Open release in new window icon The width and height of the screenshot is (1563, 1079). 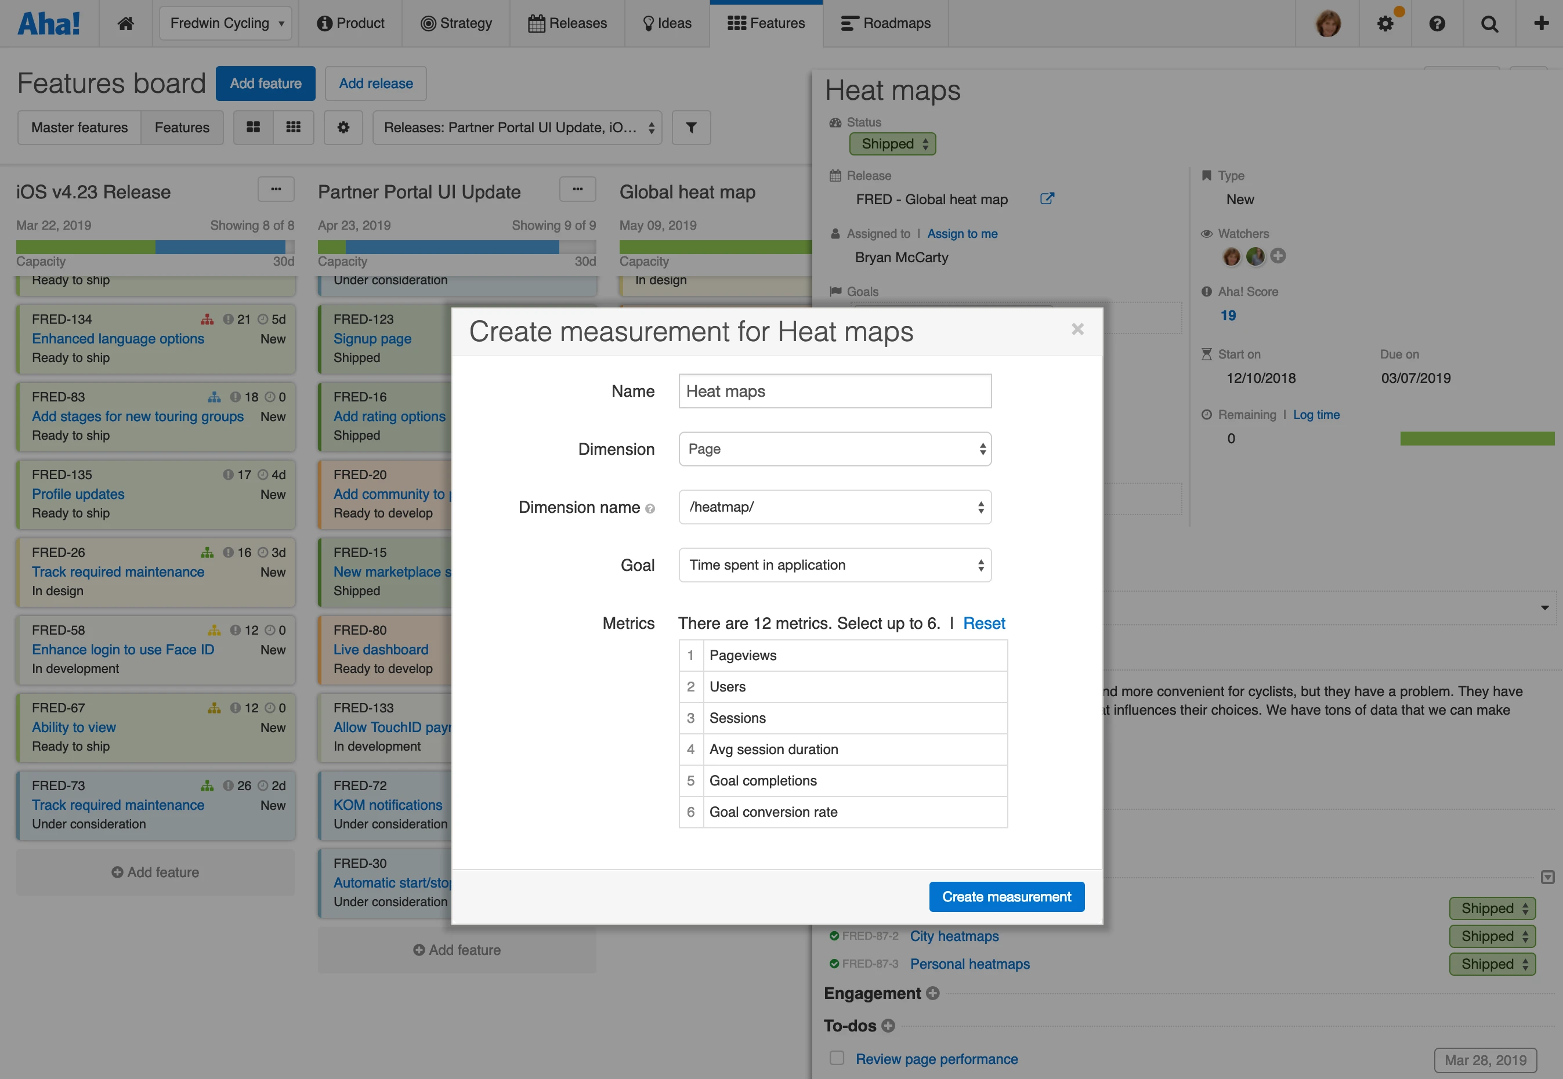[x=1047, y=199]
